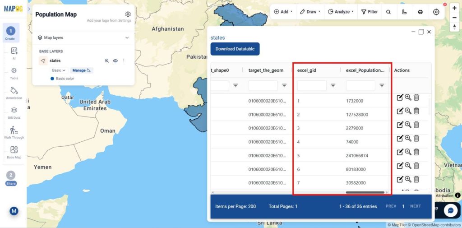Select the 241066874 population cell
462x228 pixels.
357,155
